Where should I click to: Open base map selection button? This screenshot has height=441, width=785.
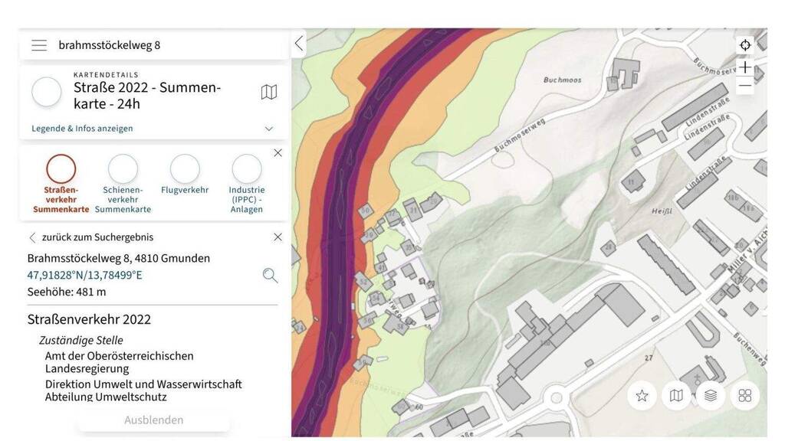[x=676, y=396]
